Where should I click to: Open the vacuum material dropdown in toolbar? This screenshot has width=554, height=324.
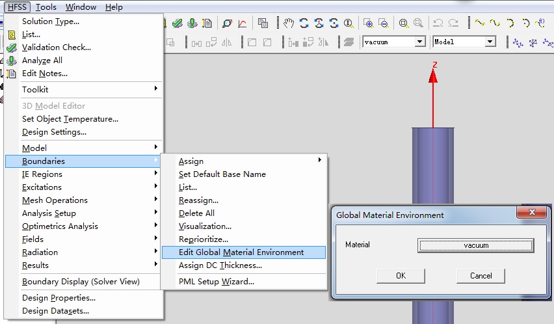420,42
